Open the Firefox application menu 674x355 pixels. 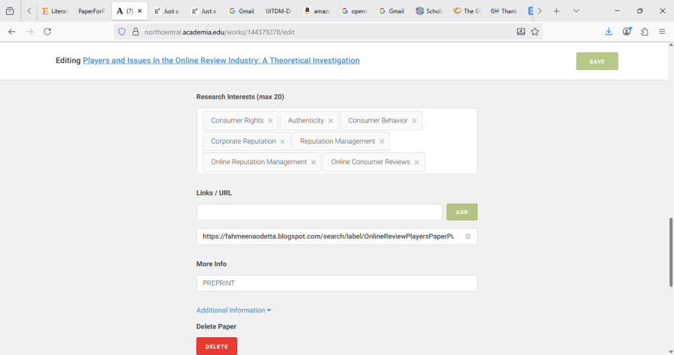(661, 32)
